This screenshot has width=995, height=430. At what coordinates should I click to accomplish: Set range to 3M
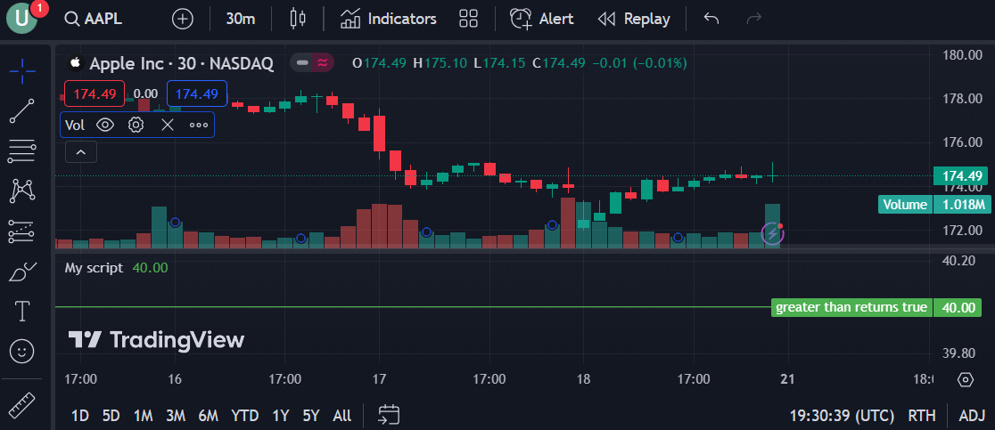click(176, 416)
